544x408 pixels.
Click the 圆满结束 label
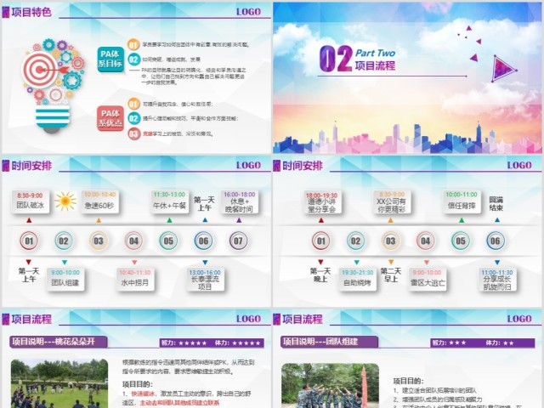tap(496, 204)
